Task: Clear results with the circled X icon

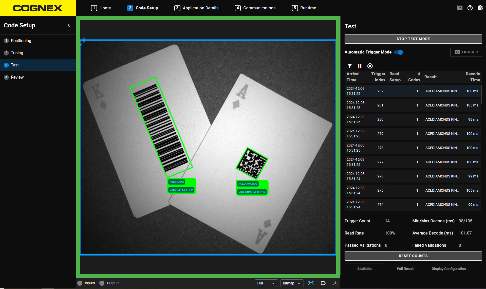Action: click(x=370, y=66)
